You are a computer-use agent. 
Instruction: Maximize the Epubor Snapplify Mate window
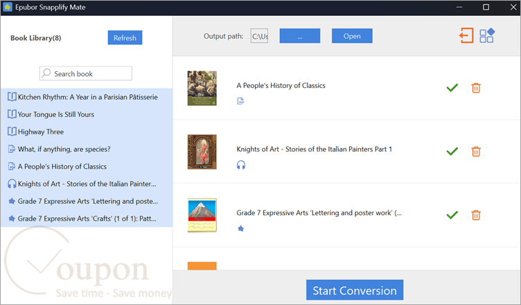pos(486,7)
